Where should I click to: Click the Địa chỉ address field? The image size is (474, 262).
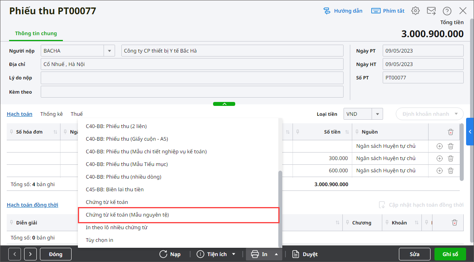point(192,64)
